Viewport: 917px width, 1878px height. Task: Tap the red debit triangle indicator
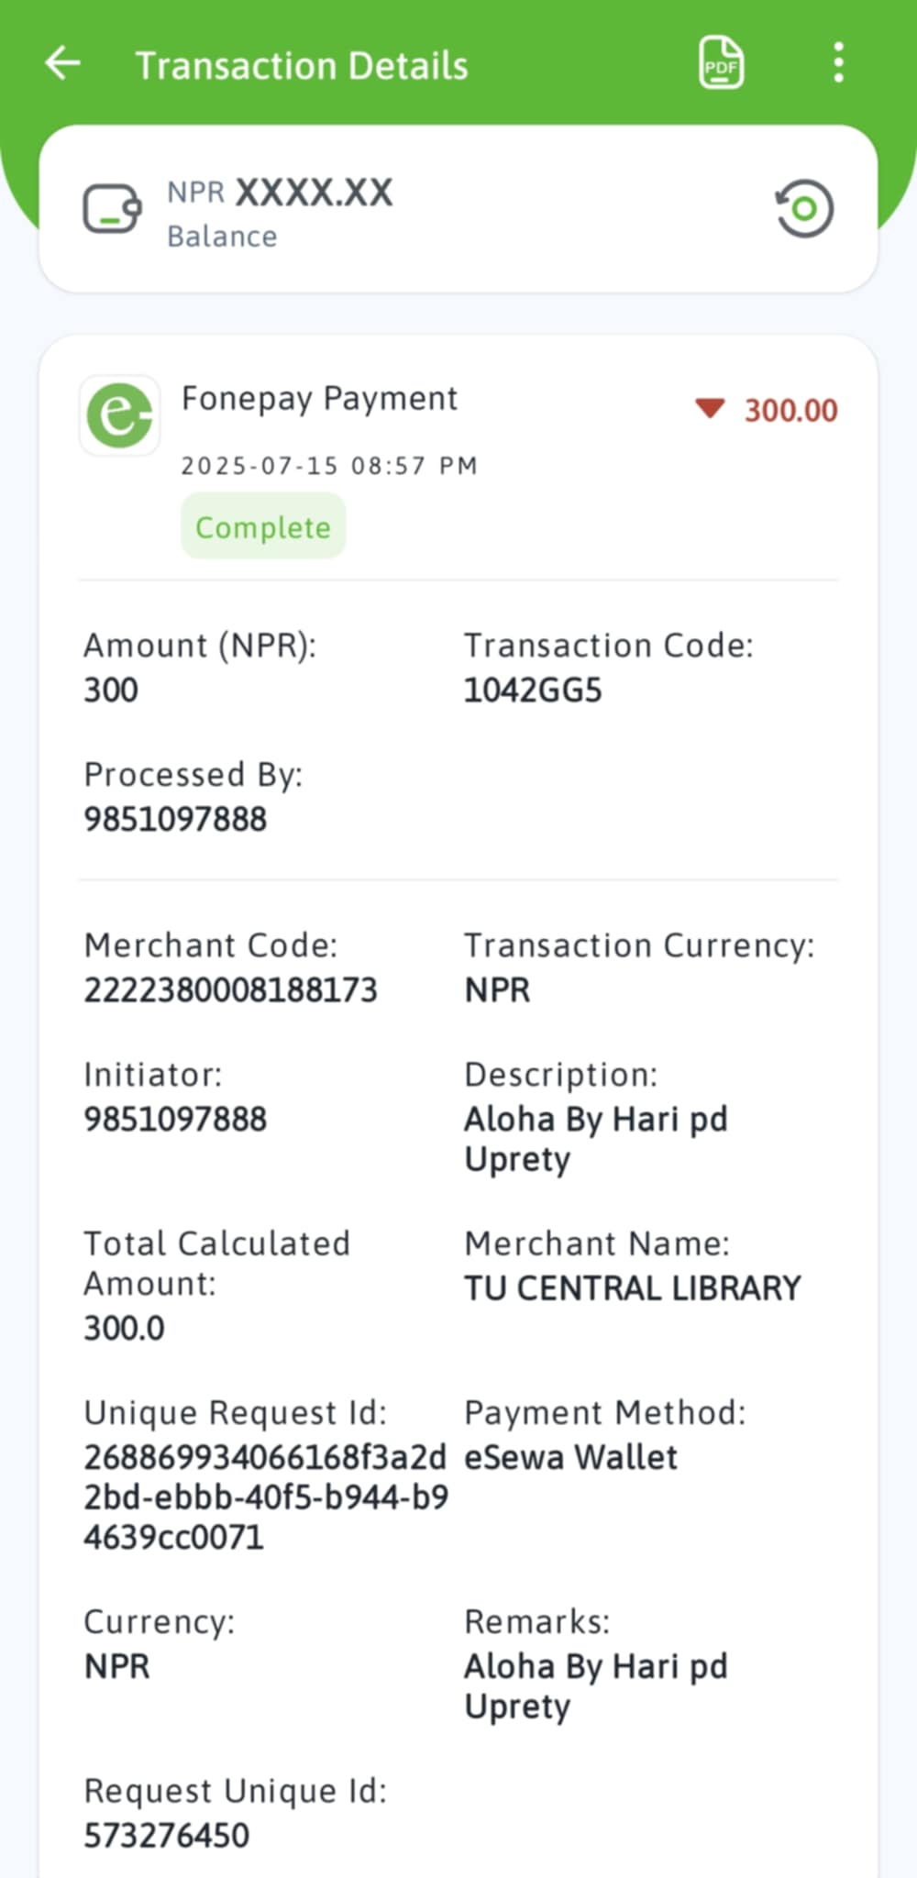coord(710,408)
